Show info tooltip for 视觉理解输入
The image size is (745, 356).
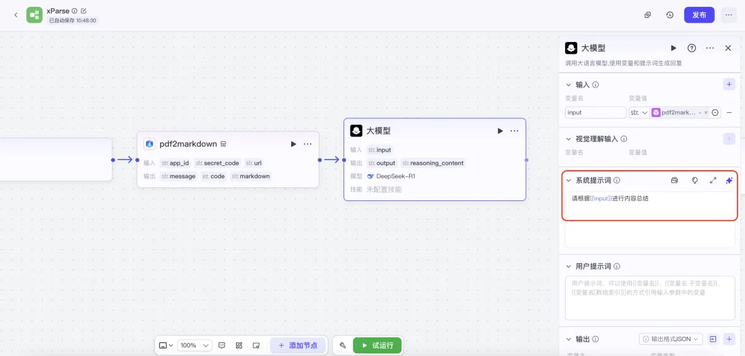(624, 139)
